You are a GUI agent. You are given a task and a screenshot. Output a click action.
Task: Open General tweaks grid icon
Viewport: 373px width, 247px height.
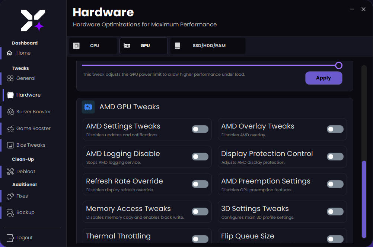coord(10,78)
